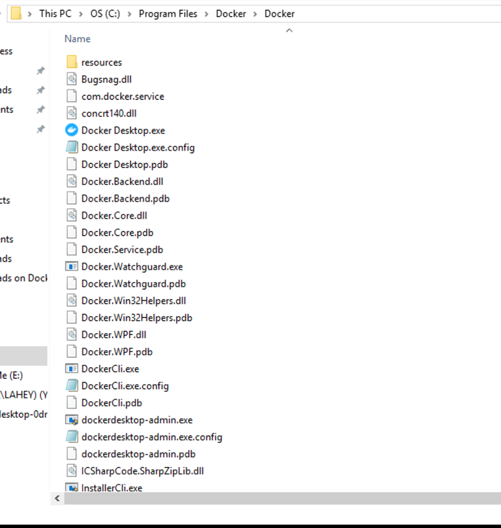Open 'ads on Dock' sidebar entry
The width and height of the screenshot is (501, 528).
click(24, 278)
